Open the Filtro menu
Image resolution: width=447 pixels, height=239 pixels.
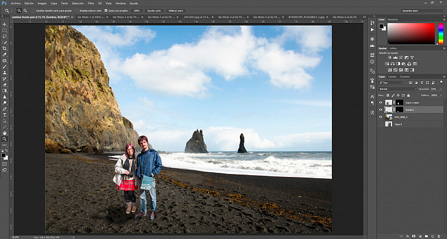[x=91, y=4]
